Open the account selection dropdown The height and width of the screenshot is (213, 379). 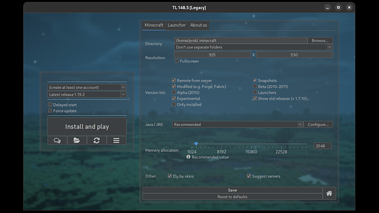(87, 87)
